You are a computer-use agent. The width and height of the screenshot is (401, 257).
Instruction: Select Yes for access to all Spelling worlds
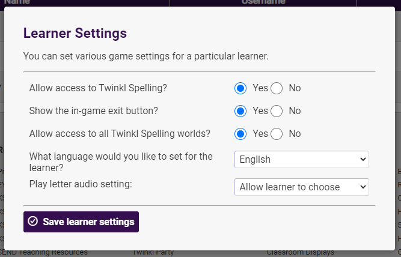240,134
